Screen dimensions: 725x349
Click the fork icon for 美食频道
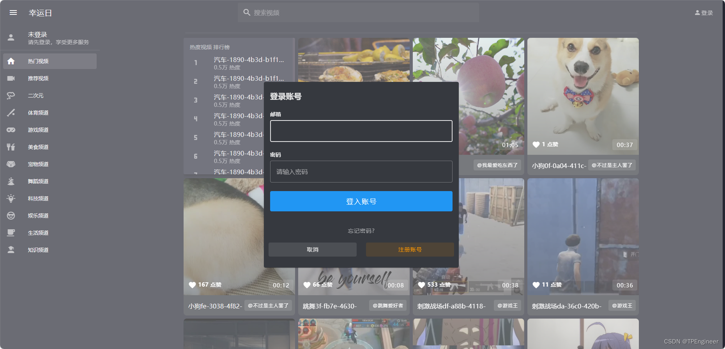(11, 147)
